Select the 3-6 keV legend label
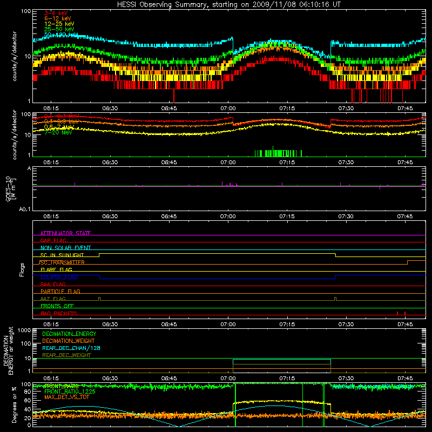This screenshot has width=432, height=432. click(56, 13)
